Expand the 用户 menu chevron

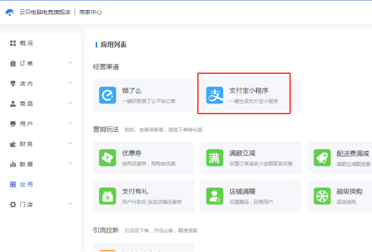point(71,123)
